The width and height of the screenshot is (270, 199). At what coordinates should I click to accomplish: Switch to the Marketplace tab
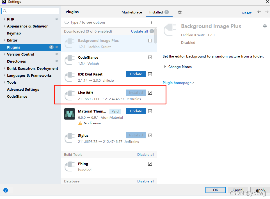(x=132, y=12)
